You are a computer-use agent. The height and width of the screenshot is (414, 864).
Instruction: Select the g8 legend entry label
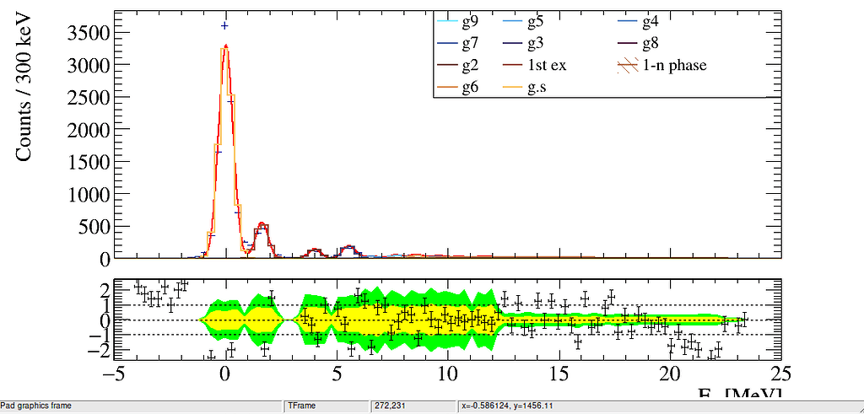[x=654, y=43]
